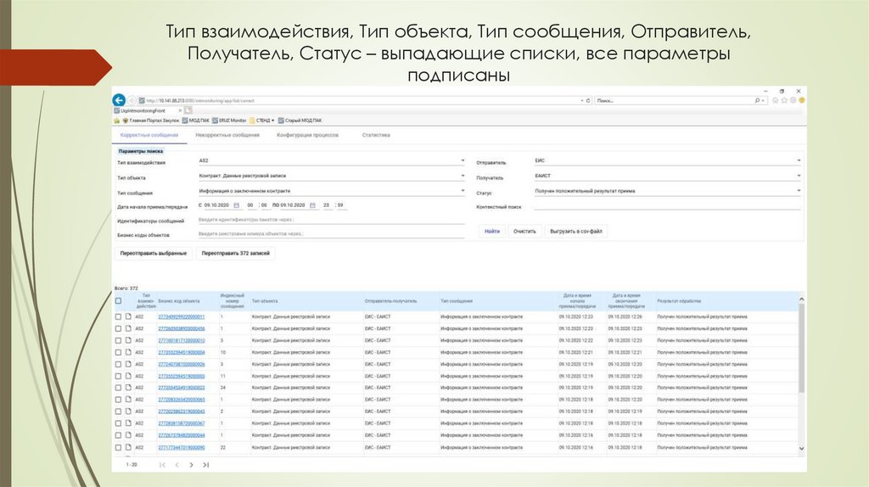The width and height of the screenshot is (869, 487).
Task: Go to the next results page
Action: 191,465
